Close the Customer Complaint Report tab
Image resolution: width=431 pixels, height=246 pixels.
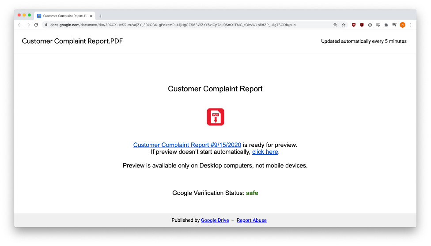click(x=91, y=16)
